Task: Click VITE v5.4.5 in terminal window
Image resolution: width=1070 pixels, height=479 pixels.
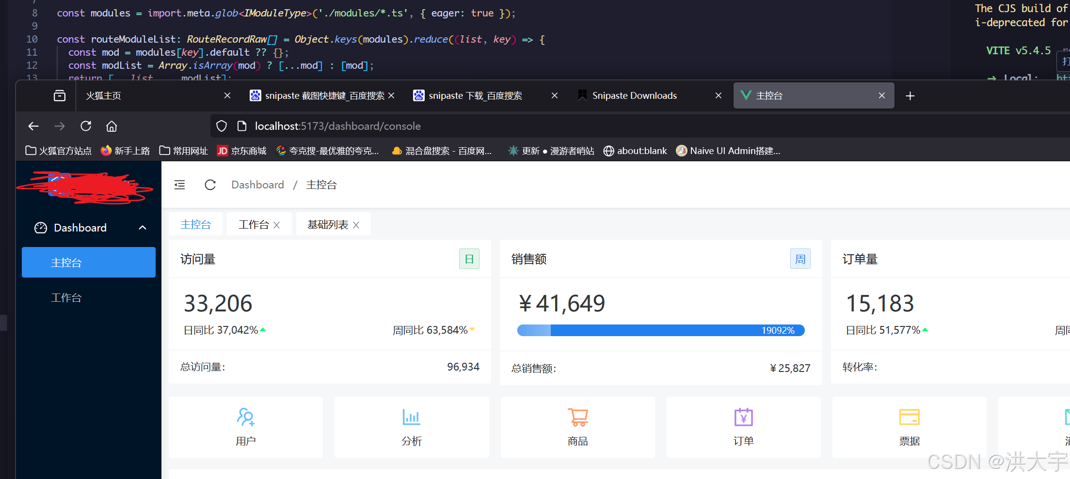Action: tap(1019, 50)
